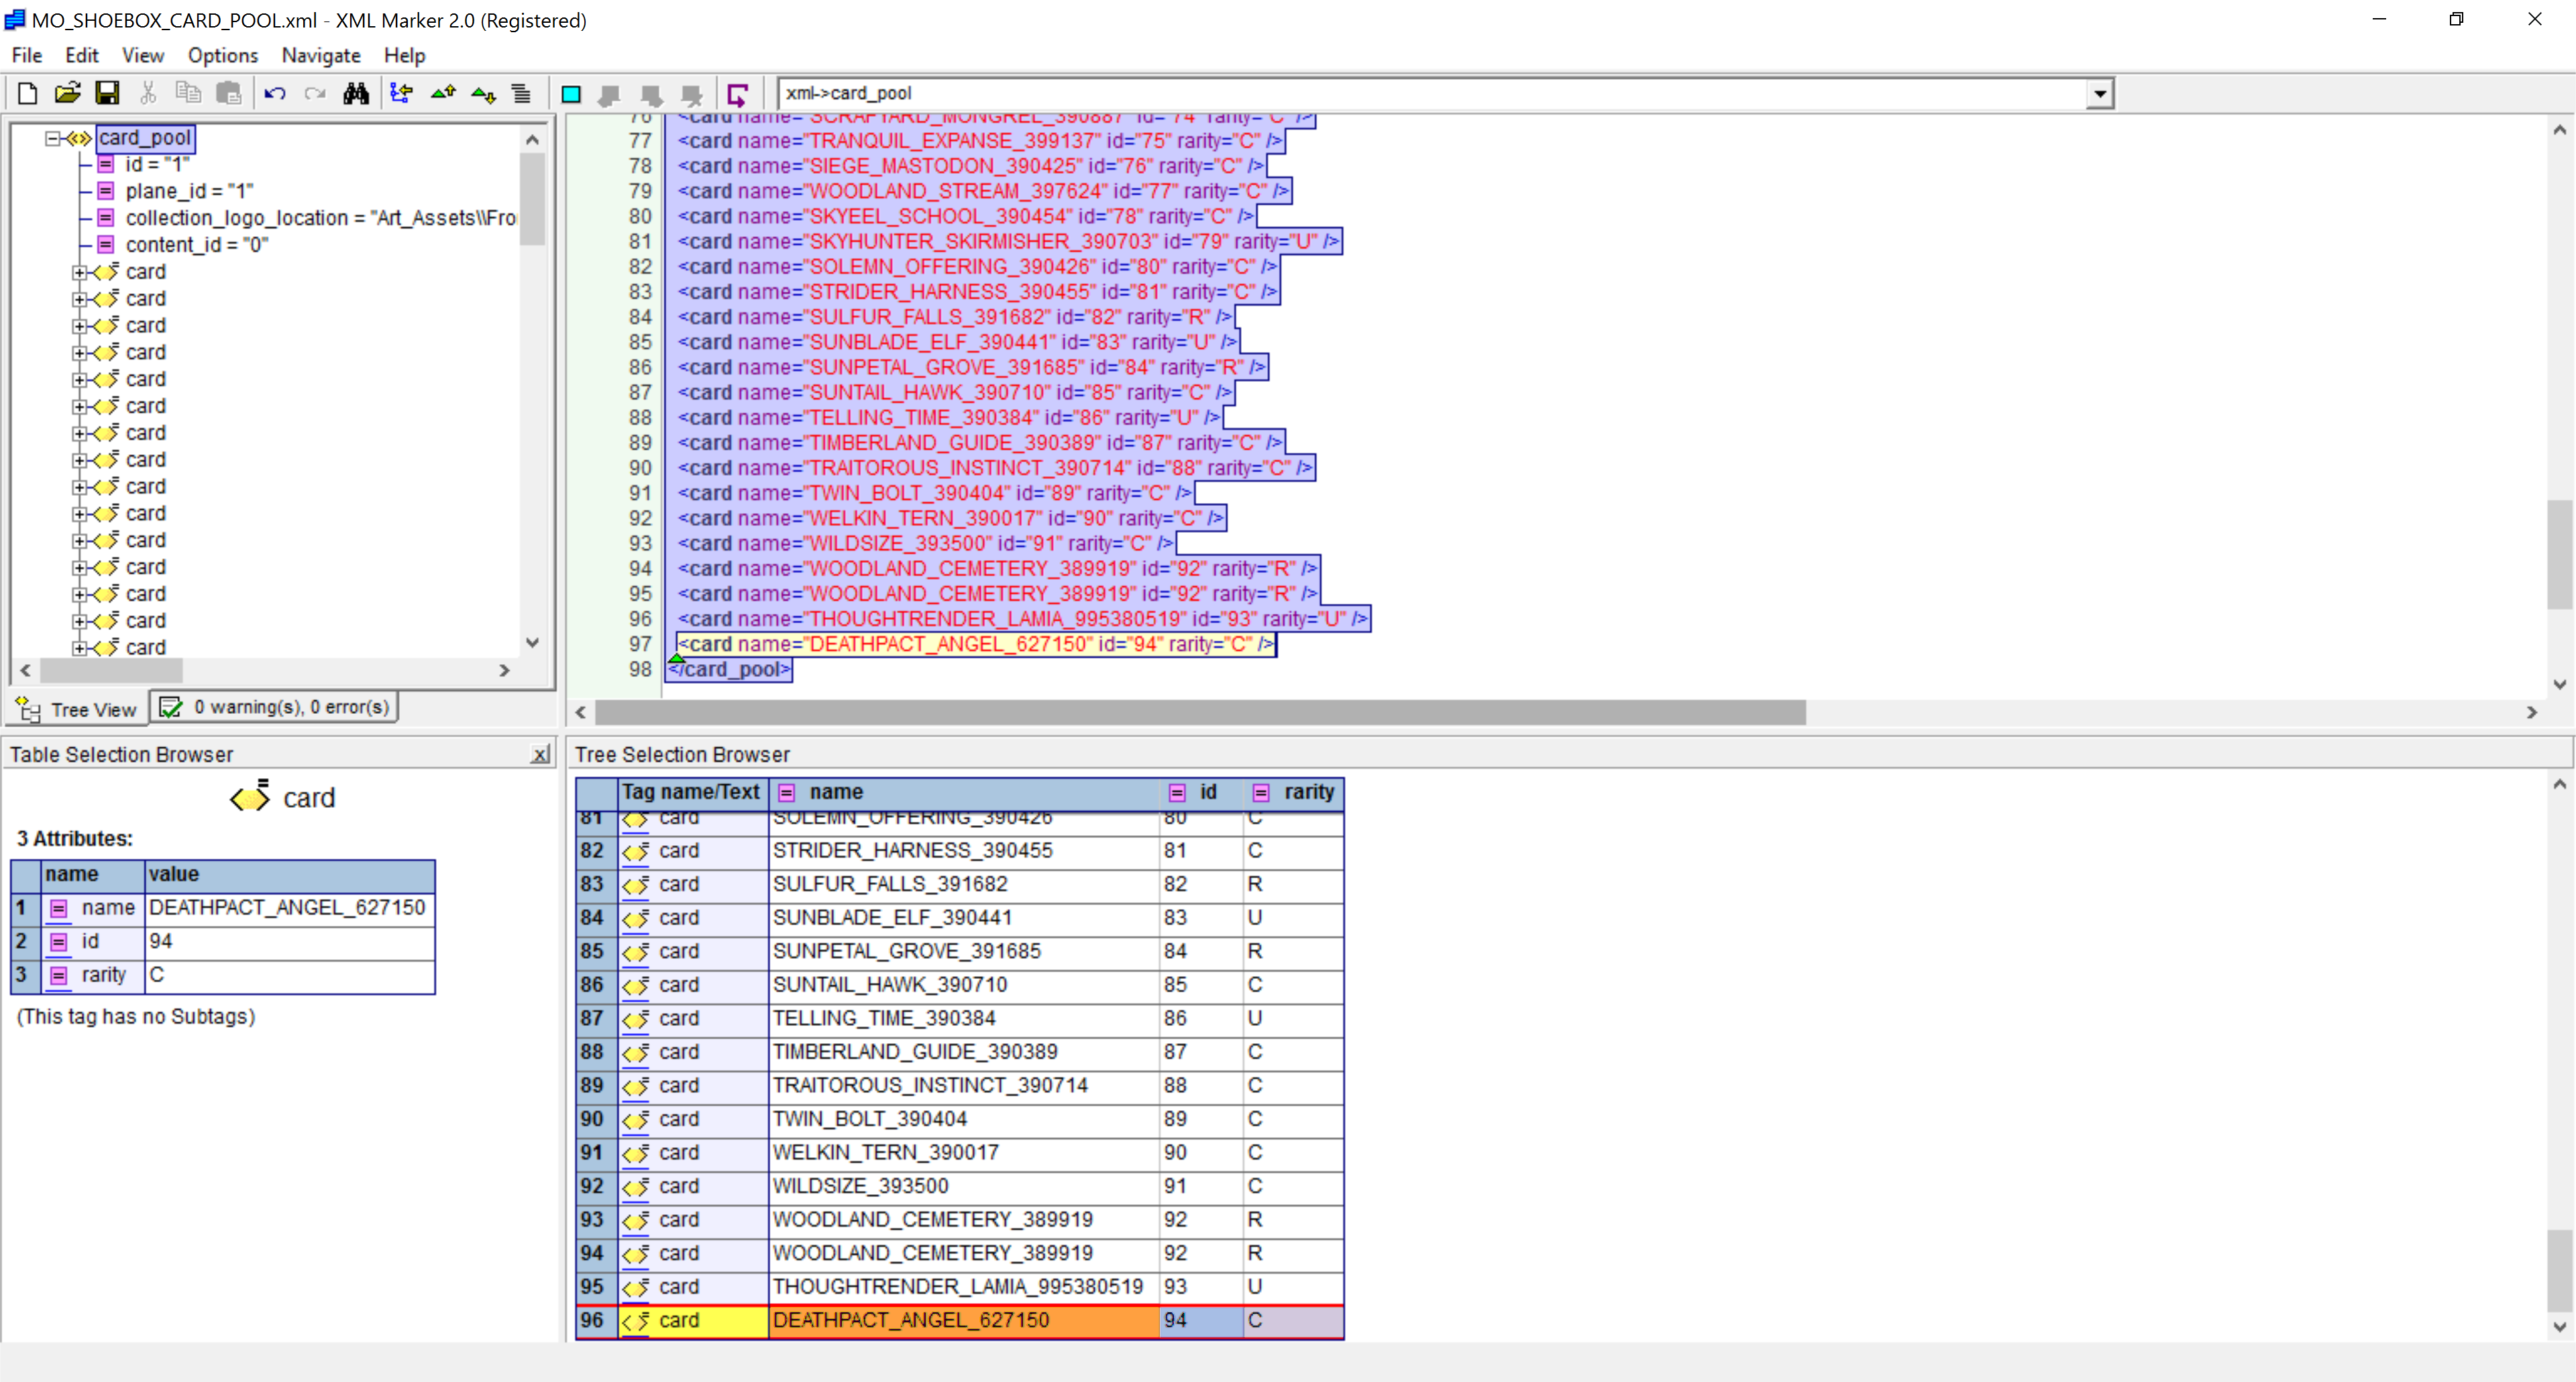
Task: Click the purple arrow toolbar icon
Action: click(738, 94)
